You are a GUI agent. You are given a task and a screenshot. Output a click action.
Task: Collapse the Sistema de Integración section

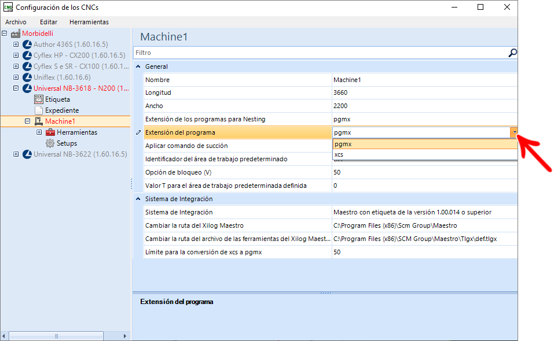[x=138, y=199]
